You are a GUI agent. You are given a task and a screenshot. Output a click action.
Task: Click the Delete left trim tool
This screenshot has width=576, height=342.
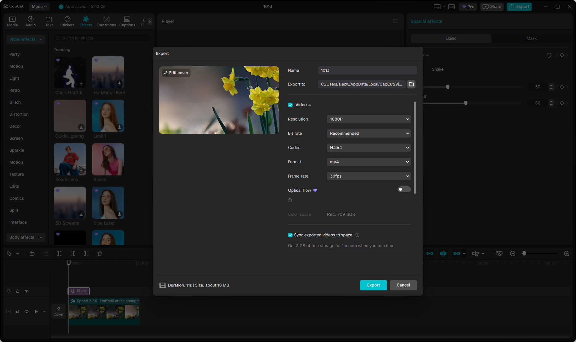click(73, 253)
